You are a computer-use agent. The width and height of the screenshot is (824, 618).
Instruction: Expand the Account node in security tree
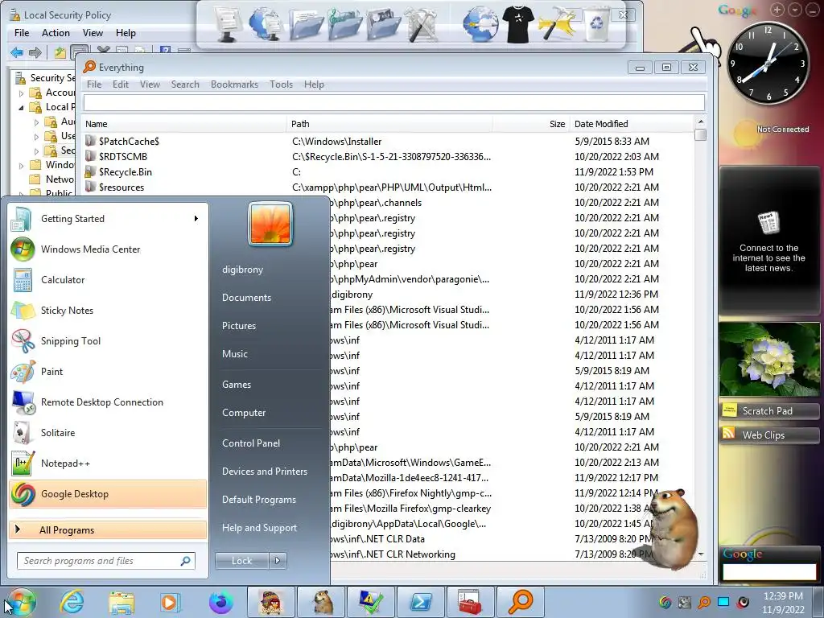[x=22, y=93]
